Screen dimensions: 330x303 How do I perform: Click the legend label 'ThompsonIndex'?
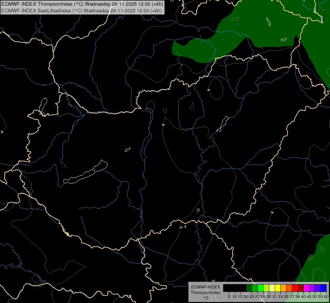[206, 293]
